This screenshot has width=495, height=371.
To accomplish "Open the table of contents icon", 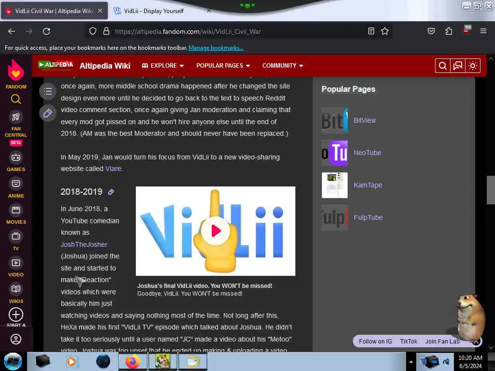I will (x=48, y=91).
